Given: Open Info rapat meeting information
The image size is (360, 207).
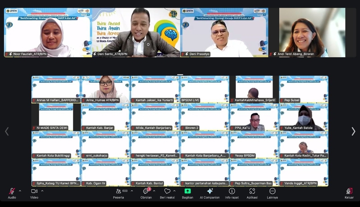Looking at the screenshot, I should coord(232,191).
